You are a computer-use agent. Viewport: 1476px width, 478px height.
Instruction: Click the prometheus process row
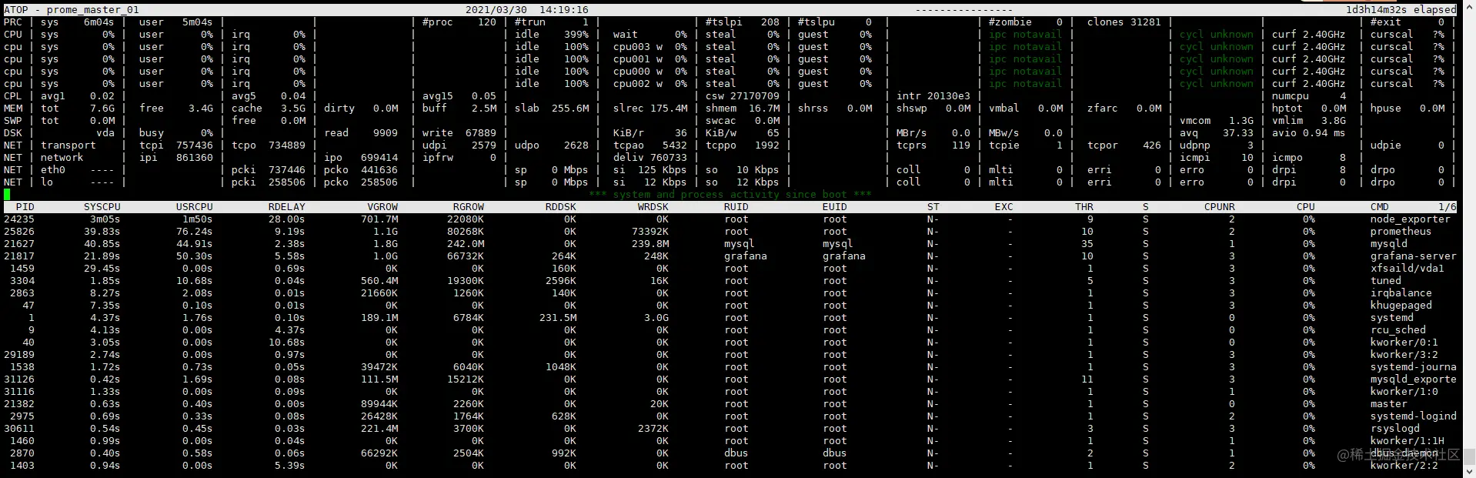[x=731, y=232]
